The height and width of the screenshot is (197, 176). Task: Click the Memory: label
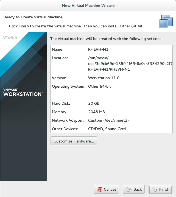60,112
